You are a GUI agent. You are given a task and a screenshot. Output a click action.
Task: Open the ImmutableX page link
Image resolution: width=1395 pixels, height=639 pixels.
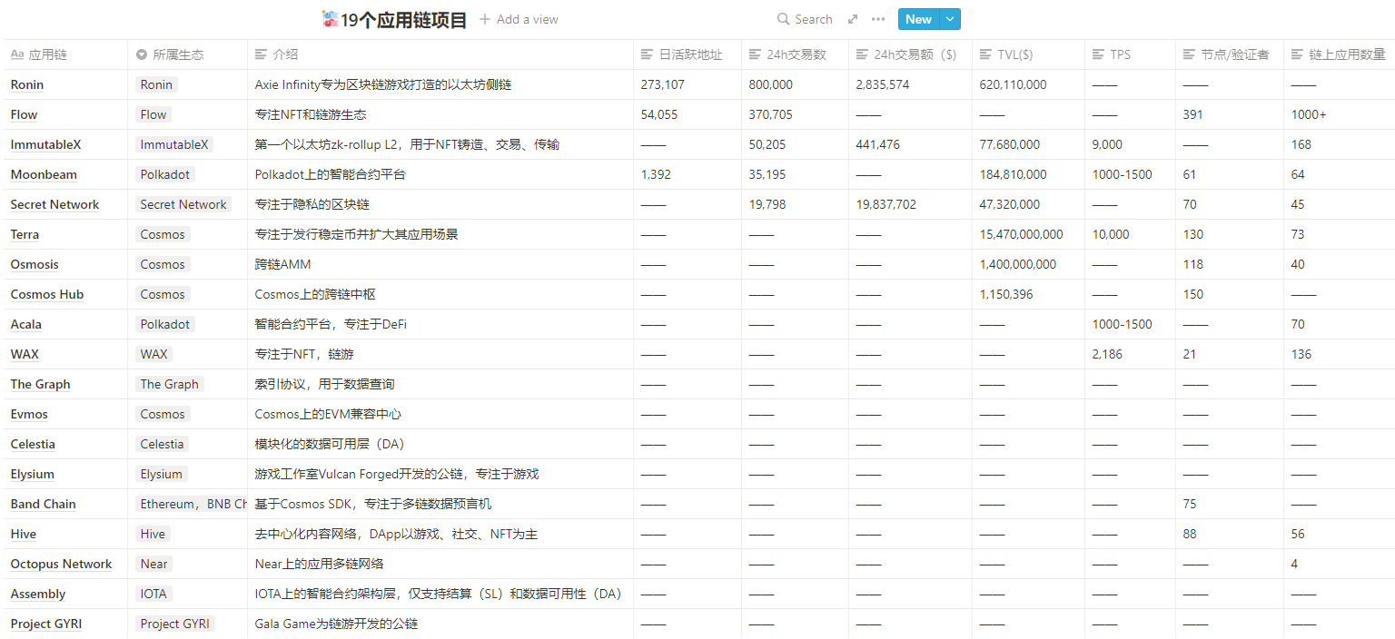click(x=45, y=144)
